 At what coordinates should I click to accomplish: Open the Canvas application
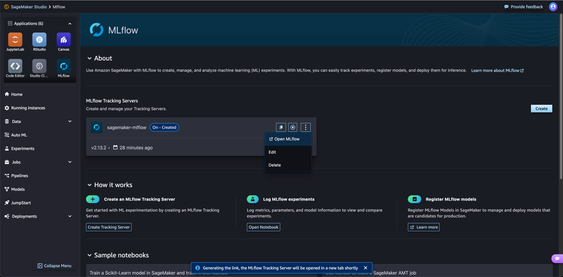coord(63,39)
